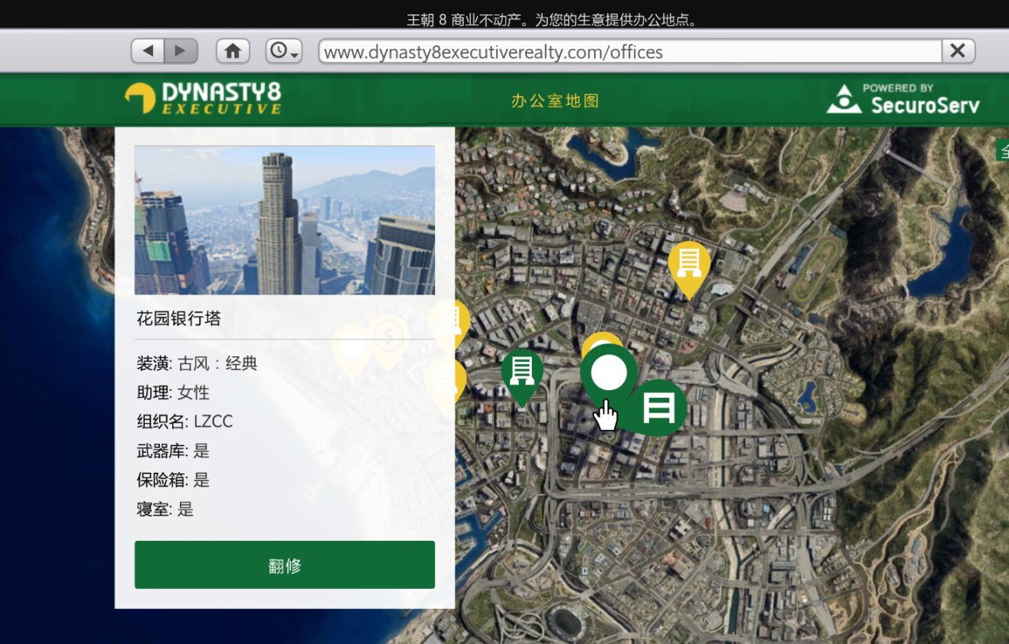Click the 花园银行塔 skyline photo thumbnail

(285, 220)
